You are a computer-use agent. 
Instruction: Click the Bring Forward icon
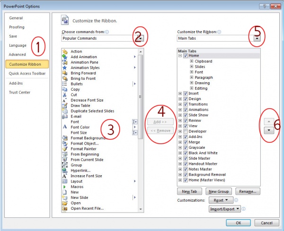(65, 73)
